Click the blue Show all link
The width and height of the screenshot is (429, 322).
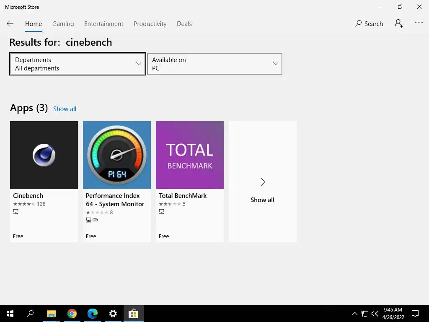[x=65, y=109]
